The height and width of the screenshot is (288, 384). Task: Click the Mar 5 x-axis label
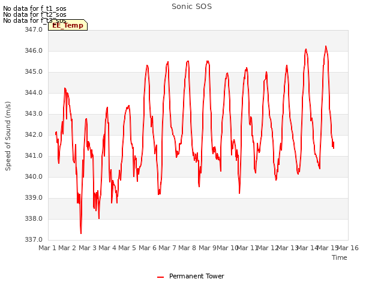click(127, 248)
